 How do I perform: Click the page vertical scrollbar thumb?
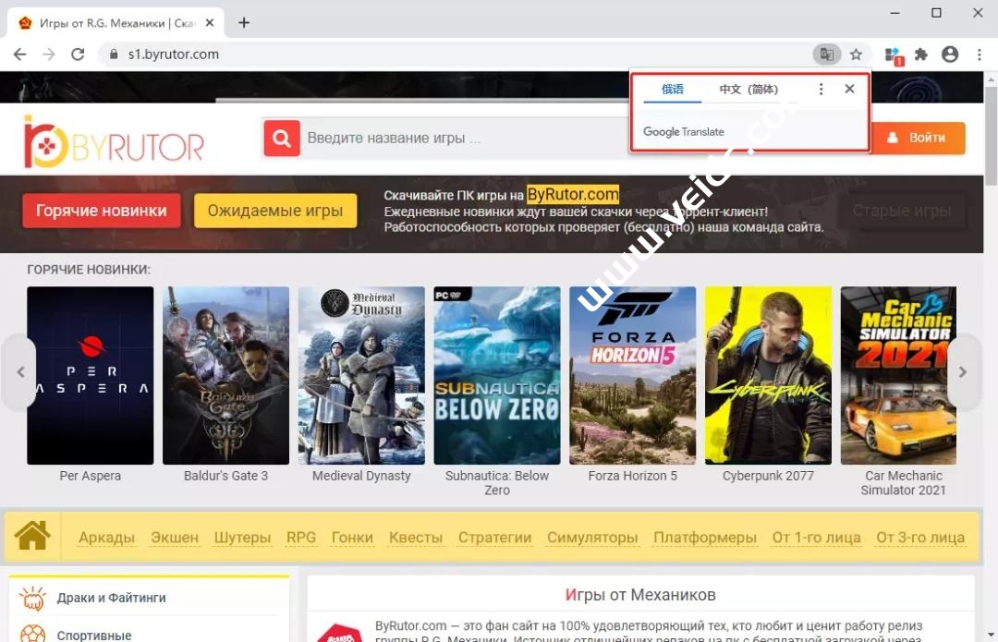991,135
